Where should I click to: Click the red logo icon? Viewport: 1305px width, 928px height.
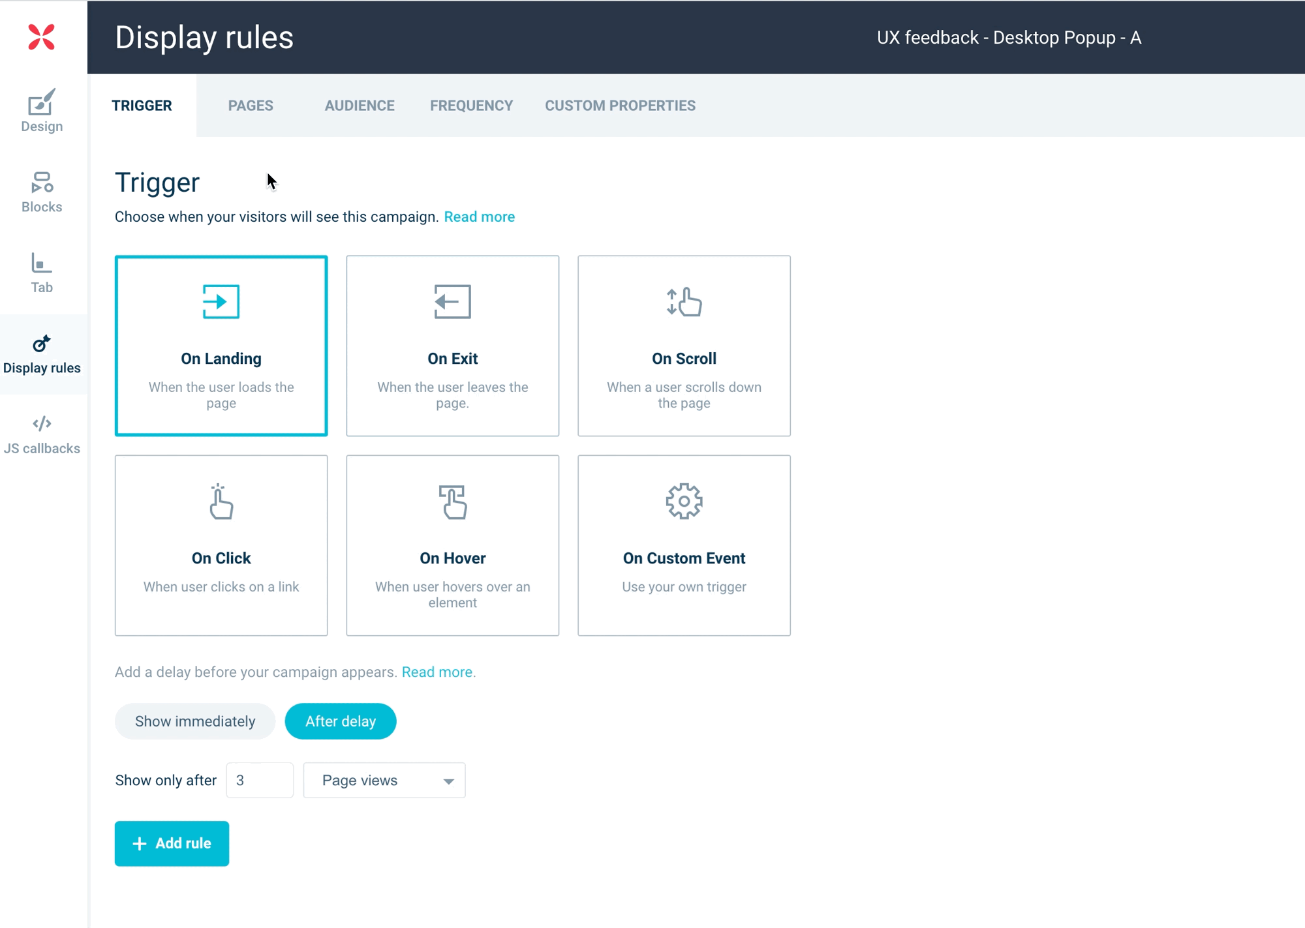[x=41, y=37]
